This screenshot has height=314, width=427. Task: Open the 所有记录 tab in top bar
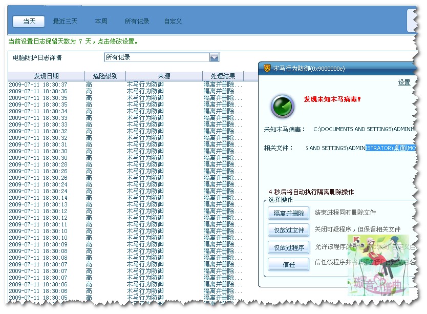coord(137,22)
